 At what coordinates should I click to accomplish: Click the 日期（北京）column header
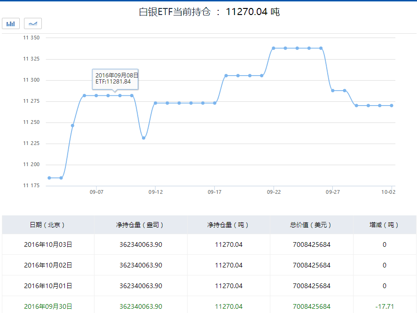pyautogui.click(x=48, y=225)
